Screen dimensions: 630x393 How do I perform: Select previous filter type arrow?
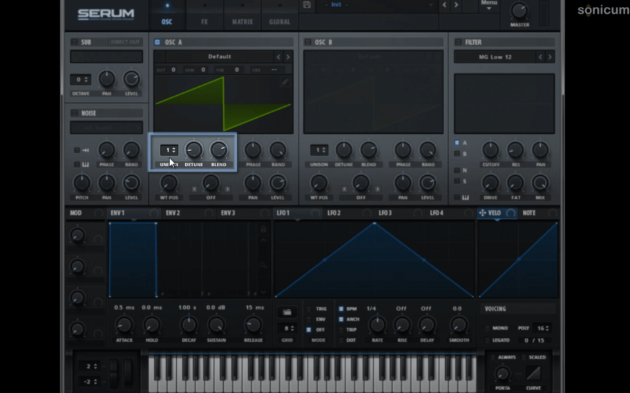click(540, 57)
